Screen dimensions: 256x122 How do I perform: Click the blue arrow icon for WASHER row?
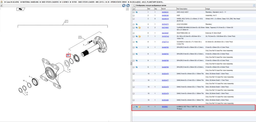(136, 42)
